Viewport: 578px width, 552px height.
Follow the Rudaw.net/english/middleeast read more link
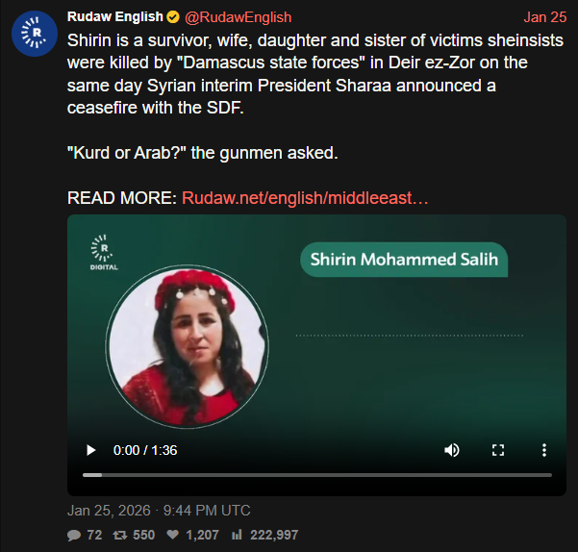coord(305,198)
